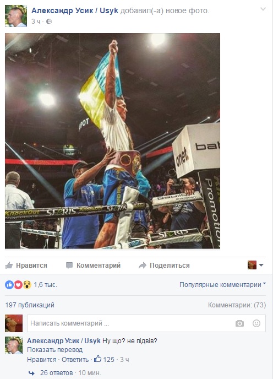Click the wow face reaction icon

point(27,285)
